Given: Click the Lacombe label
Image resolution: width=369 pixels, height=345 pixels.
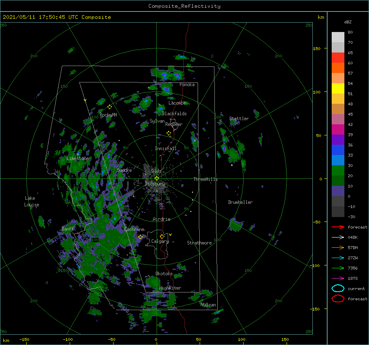Looking at the screenshot, I should click(177, 103).
